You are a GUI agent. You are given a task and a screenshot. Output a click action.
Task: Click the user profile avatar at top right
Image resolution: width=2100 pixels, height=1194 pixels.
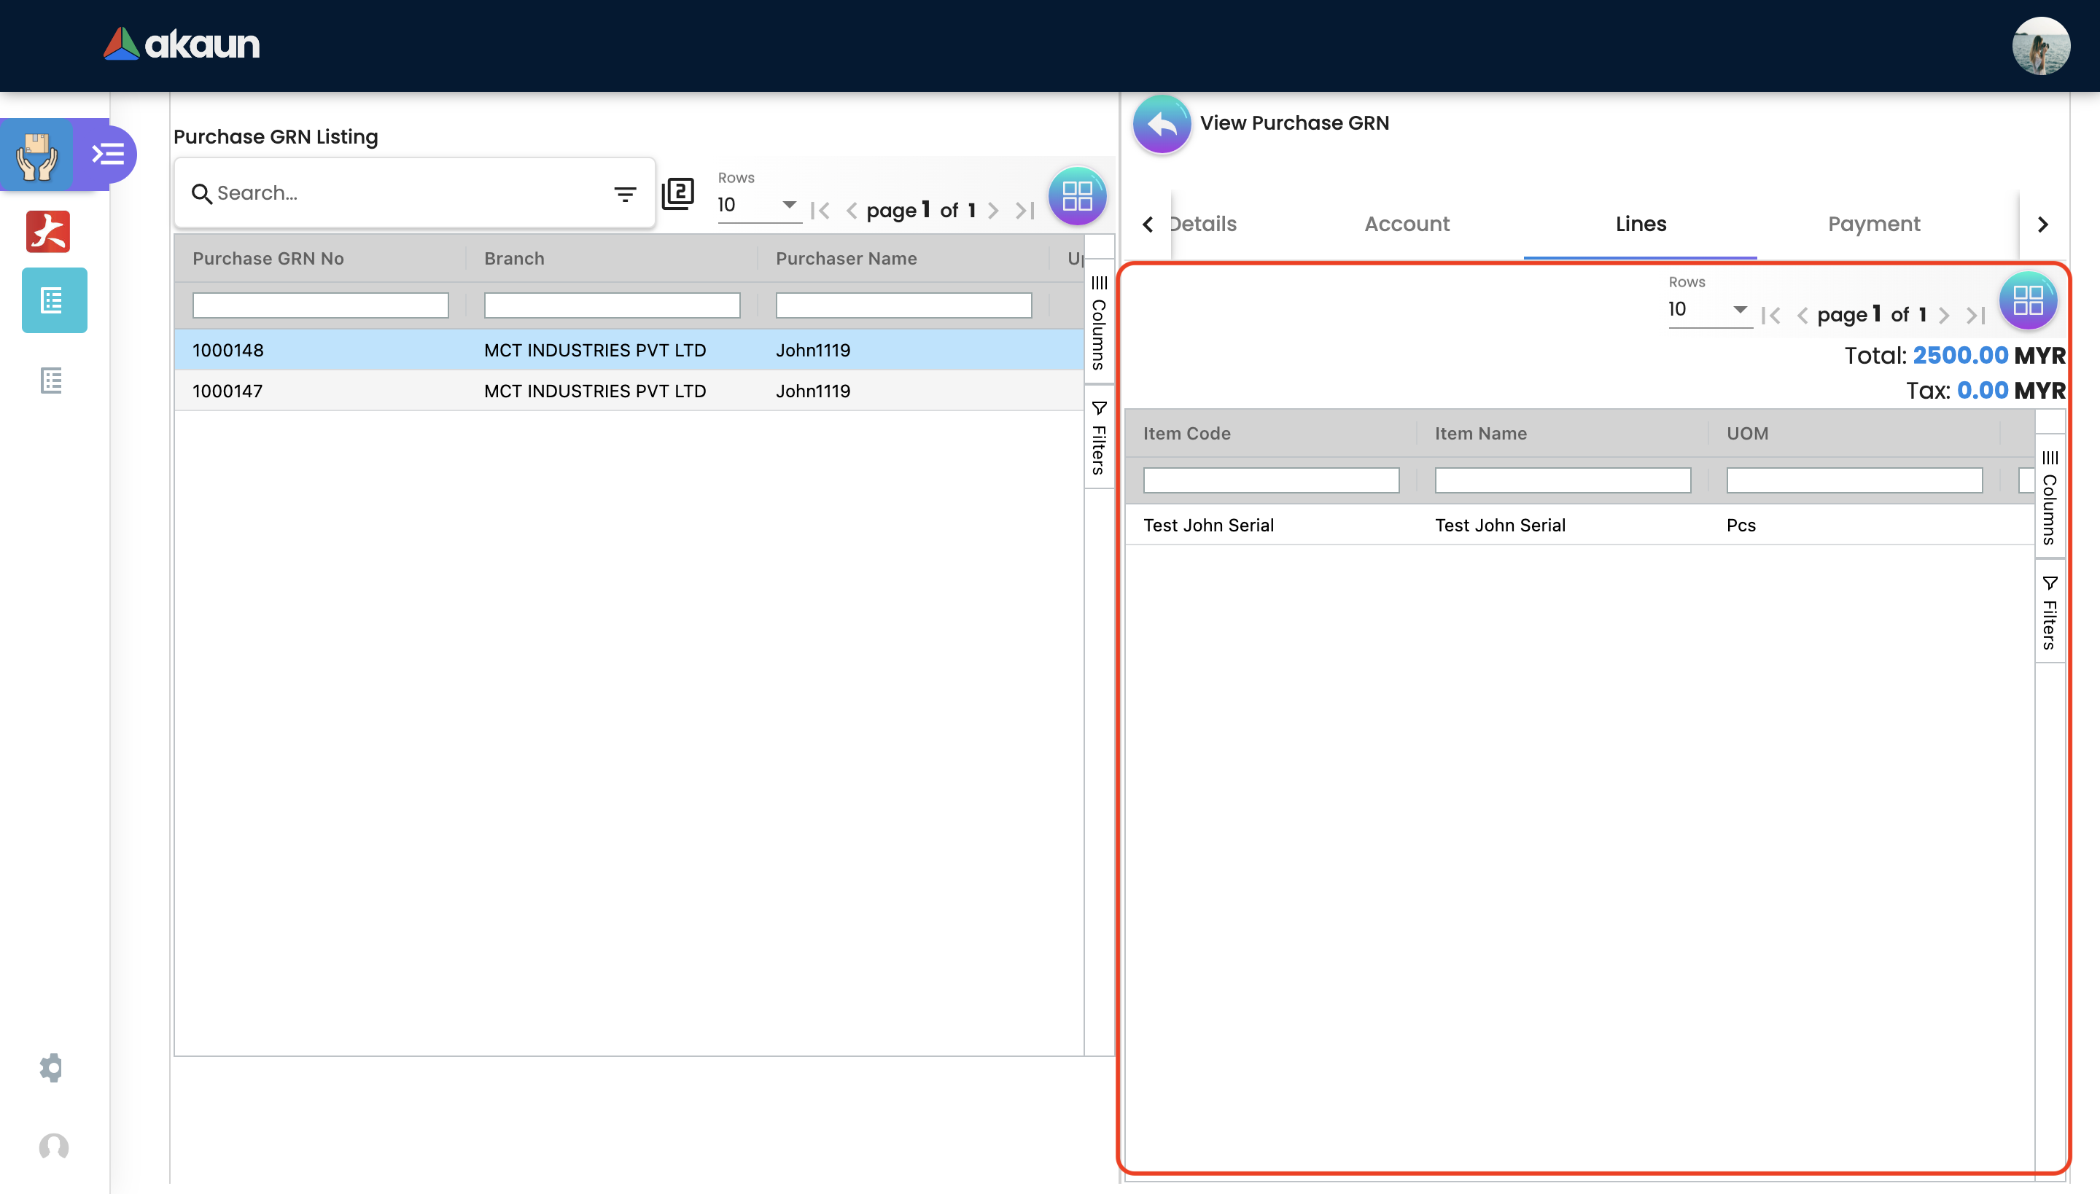coord(2040,46)
